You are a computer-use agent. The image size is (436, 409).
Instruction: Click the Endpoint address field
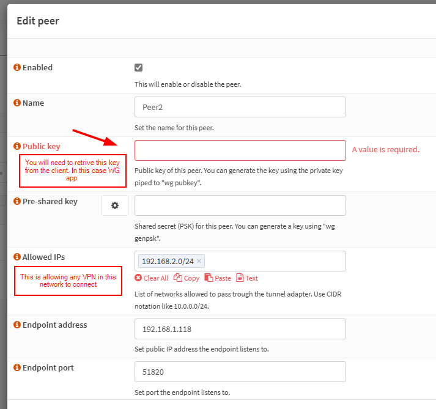240,329
